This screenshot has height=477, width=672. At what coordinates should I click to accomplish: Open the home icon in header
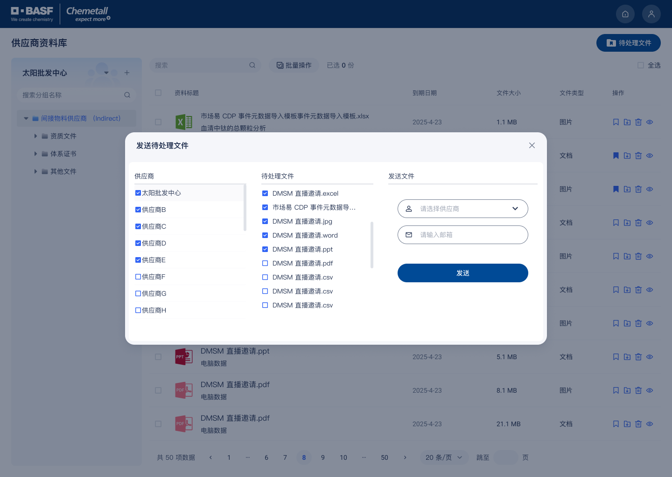625,14
